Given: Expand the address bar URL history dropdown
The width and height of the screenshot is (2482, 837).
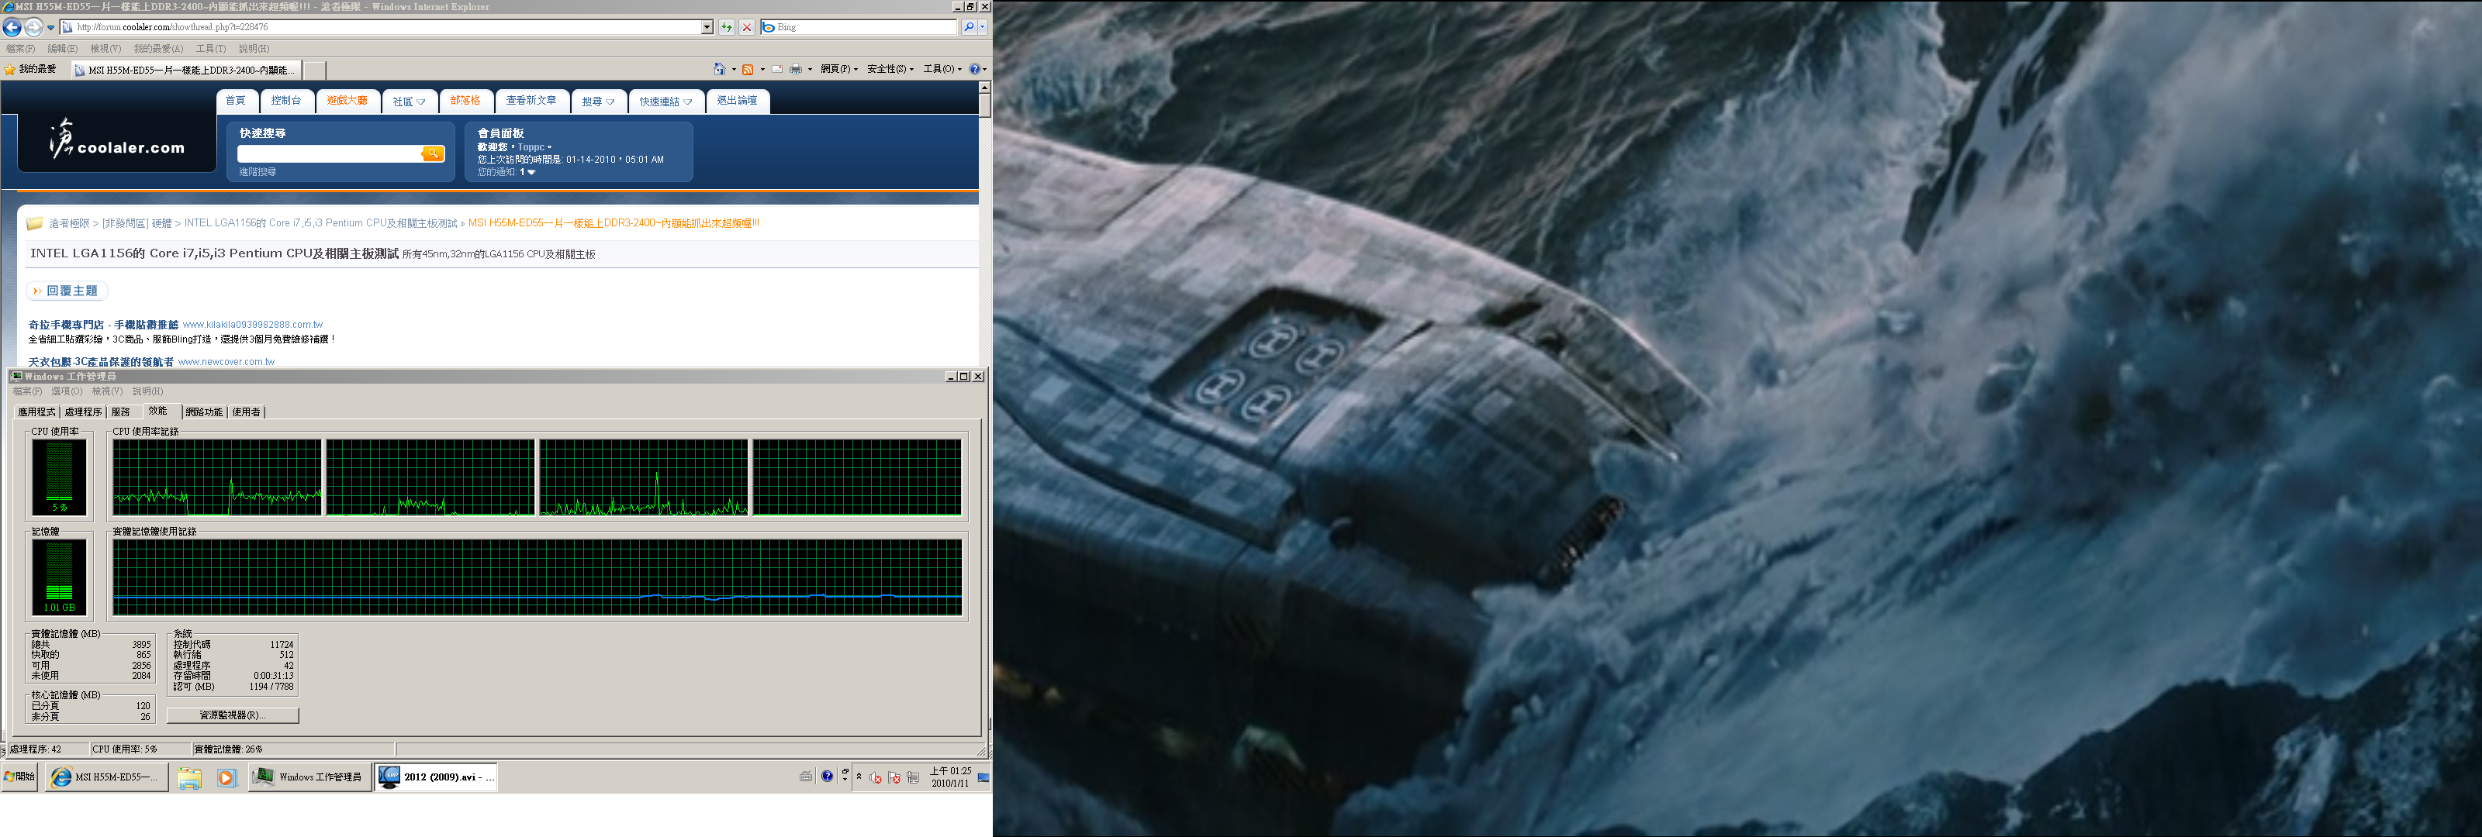Looking at the screenshot, I should [x=707, y=27].
